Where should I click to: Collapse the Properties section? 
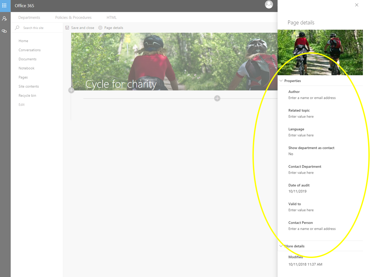pos(281,81)
